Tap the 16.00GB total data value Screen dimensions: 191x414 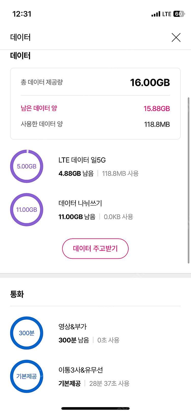click(x=150, y=82)
